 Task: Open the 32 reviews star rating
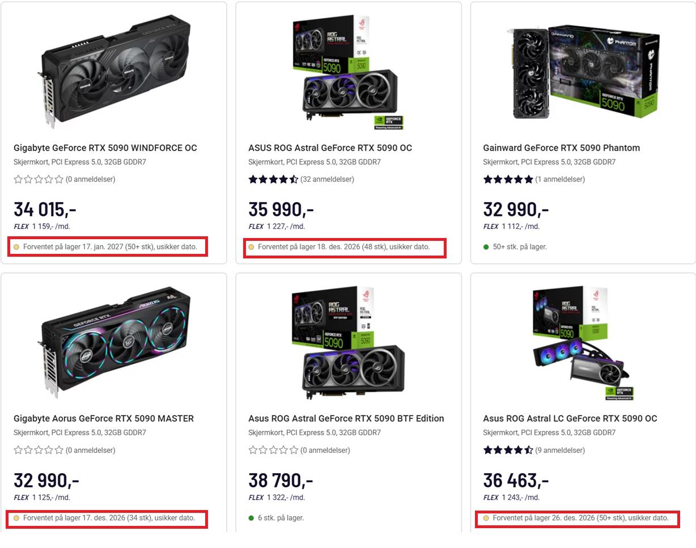pos(301,180)
